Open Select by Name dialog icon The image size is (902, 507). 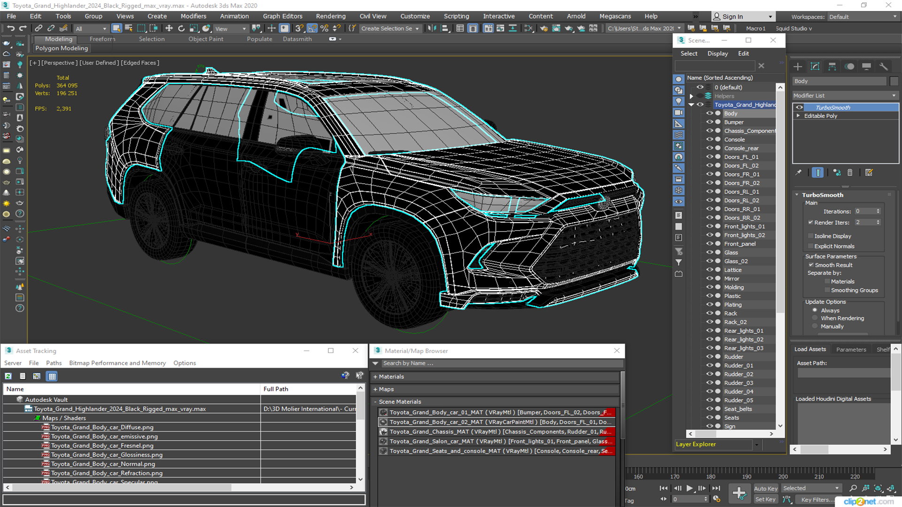[128, 29]
